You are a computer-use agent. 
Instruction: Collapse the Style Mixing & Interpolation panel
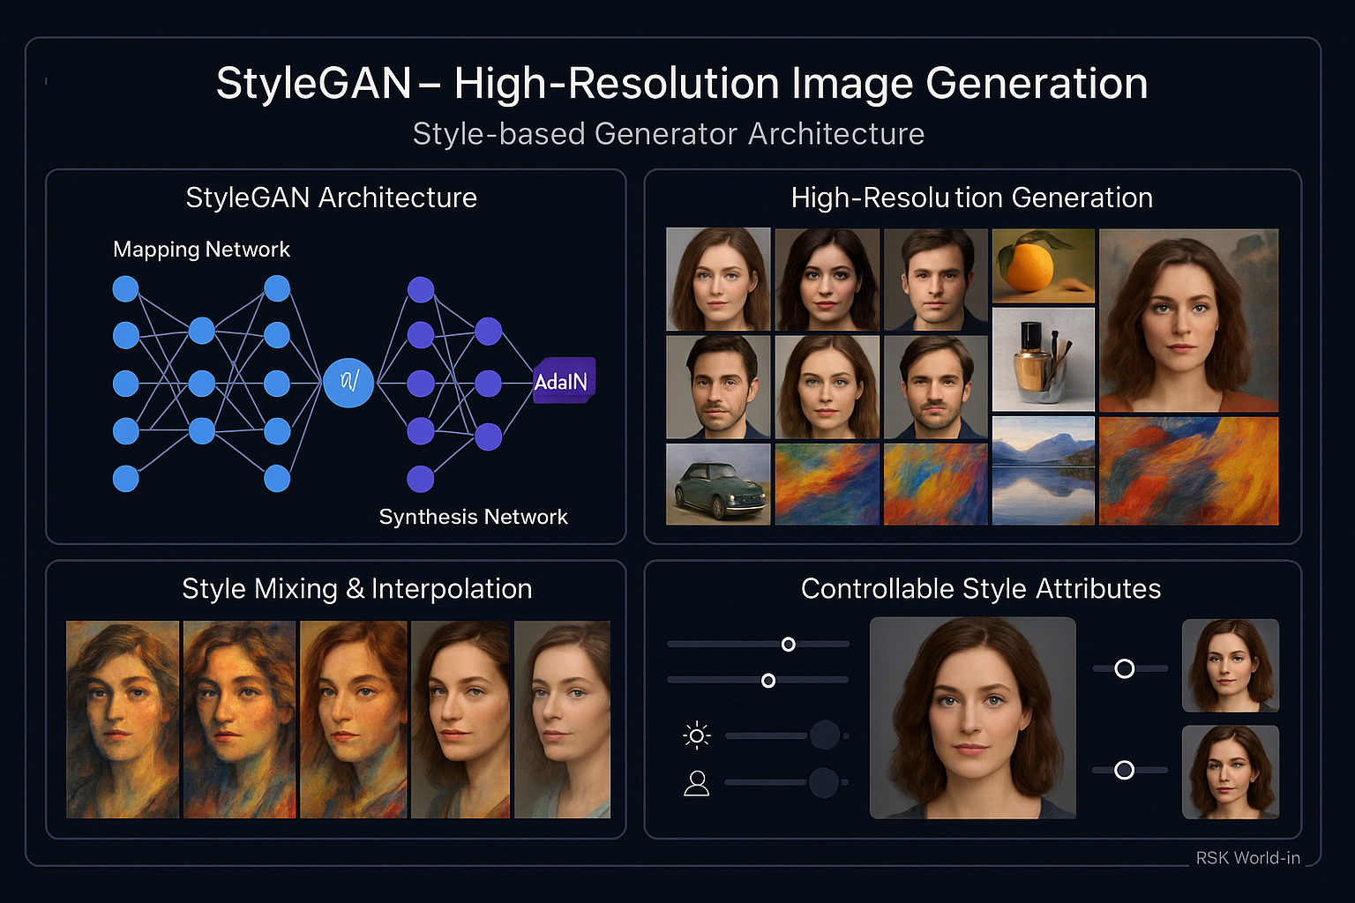pyautogui.click(x=356, y=589)
